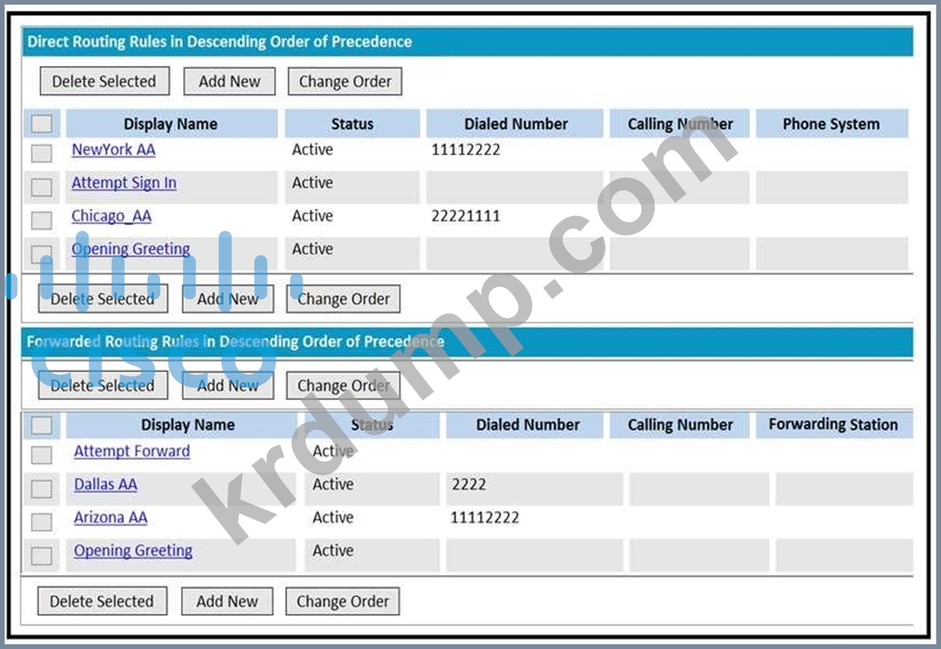
Task: Check the Arizona AA rule checkbox
Action: [x=42, y=522]
